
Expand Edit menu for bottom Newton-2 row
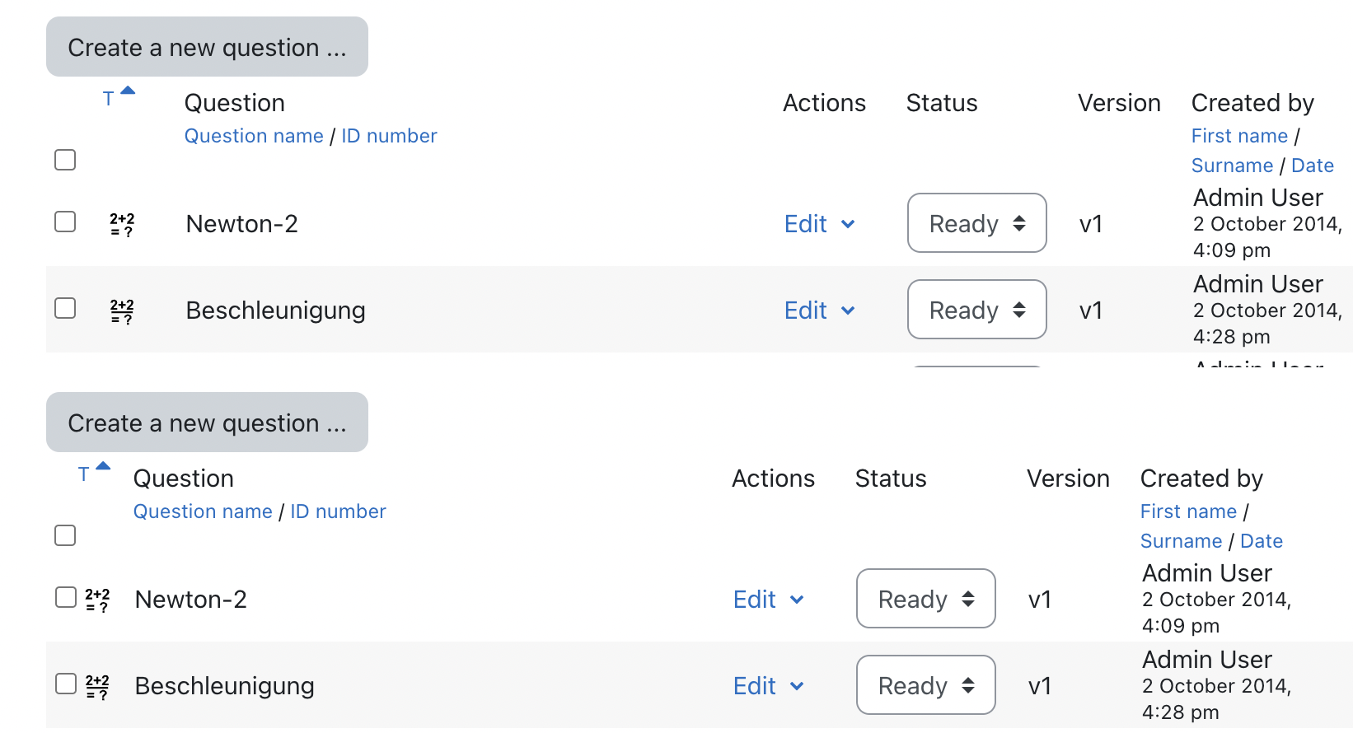768,600
